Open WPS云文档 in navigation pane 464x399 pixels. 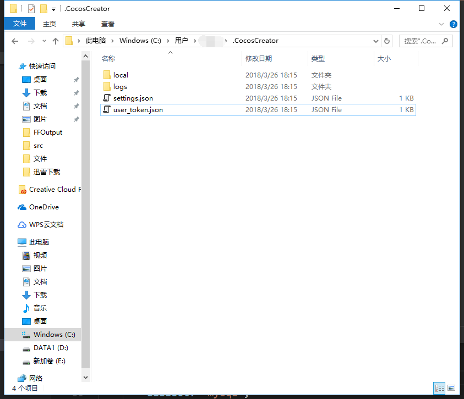click(46, 225)
